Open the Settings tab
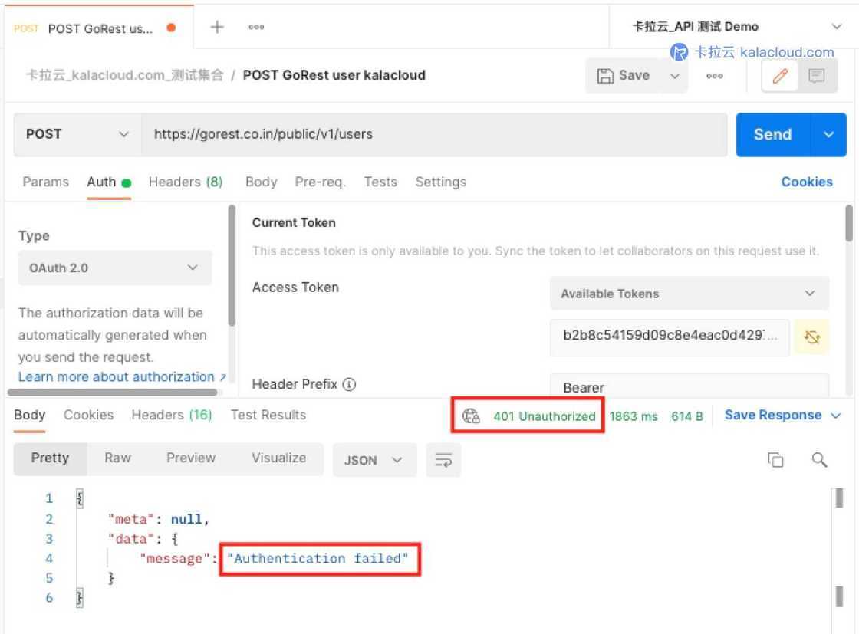 coord(441,182)
